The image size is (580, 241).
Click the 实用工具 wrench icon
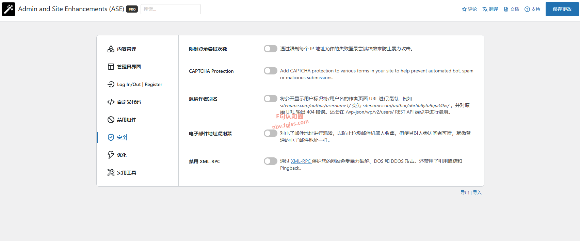[111, 173]
